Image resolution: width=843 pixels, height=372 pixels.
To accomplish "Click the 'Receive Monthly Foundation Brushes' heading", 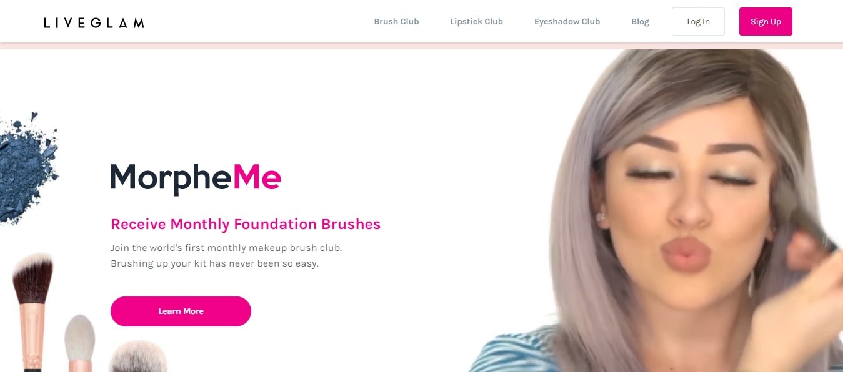I will click(x=246, y=224).
